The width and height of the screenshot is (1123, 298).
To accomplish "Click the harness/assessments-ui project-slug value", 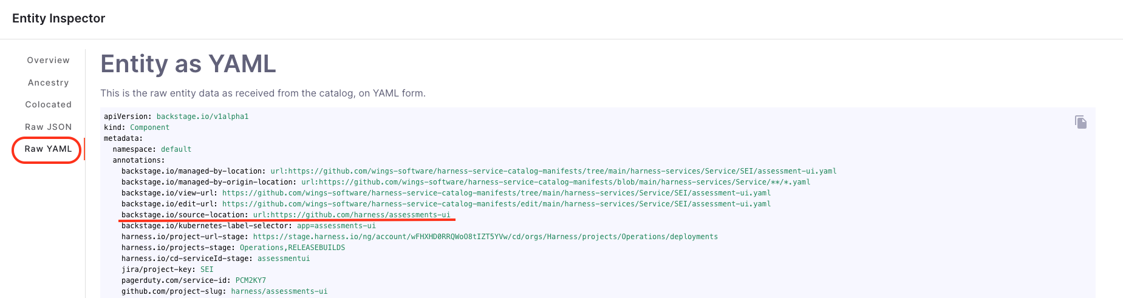I will point(279,291).
